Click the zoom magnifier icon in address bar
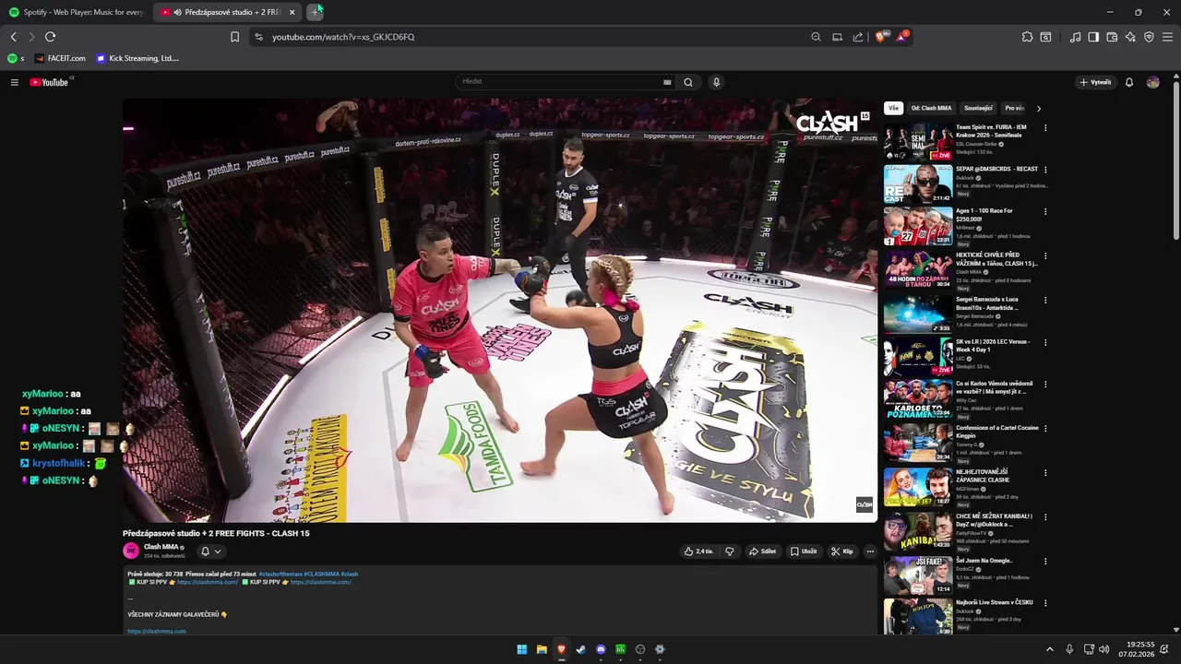This screenshot has height=664, width=1181. click(x=816, y=37)
